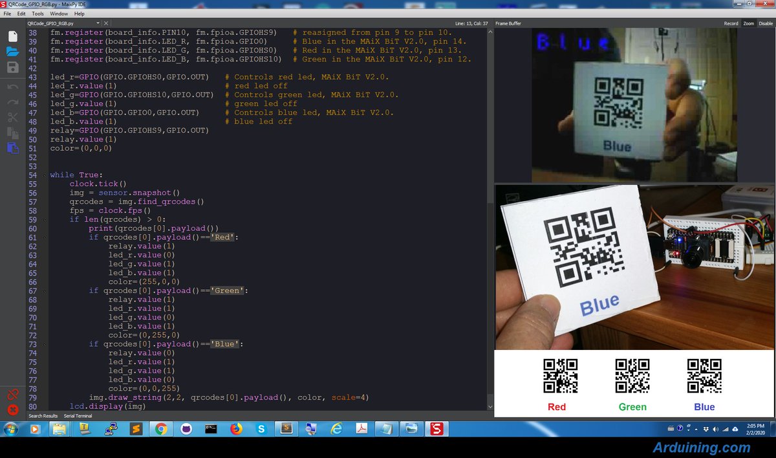The image size is (776, 458).
Task: Click the frame buffer camera preview image
Action: tap(634, 105)
